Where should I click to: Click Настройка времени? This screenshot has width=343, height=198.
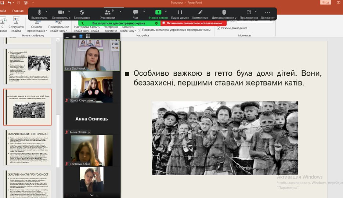click(111, 29)
